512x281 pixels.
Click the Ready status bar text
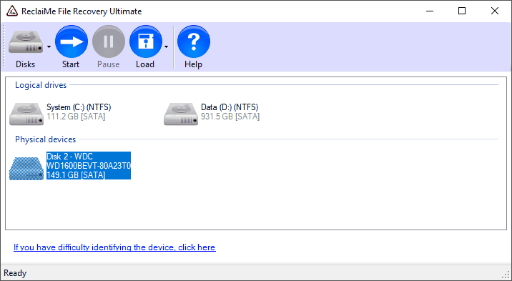click(15, 273)
